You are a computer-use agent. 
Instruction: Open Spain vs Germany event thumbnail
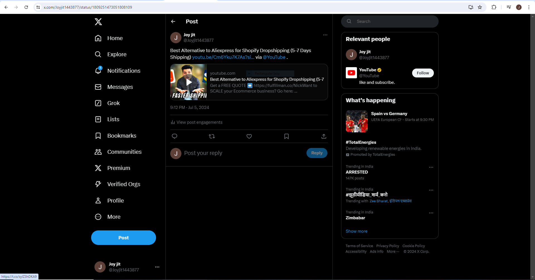[357, 121]
